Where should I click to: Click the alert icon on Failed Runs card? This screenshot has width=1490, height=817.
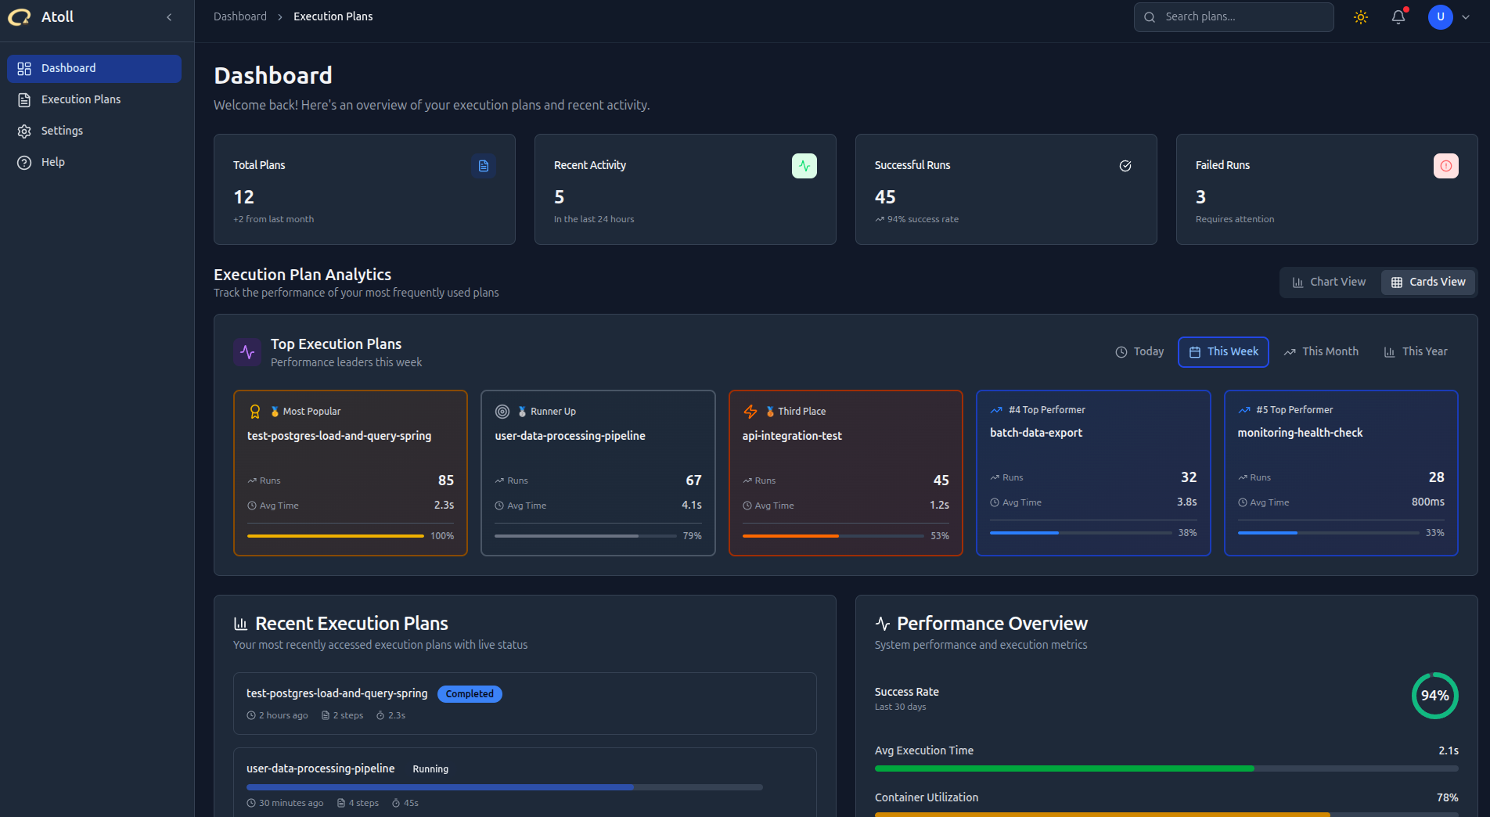point(1445,166)
